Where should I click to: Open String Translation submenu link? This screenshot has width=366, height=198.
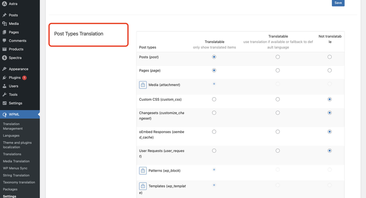pos(16,175)
